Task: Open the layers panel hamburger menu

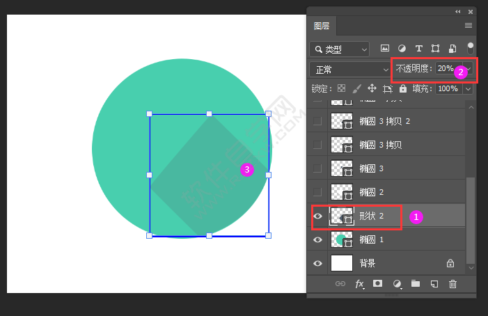Action: [x=469, y=26]
